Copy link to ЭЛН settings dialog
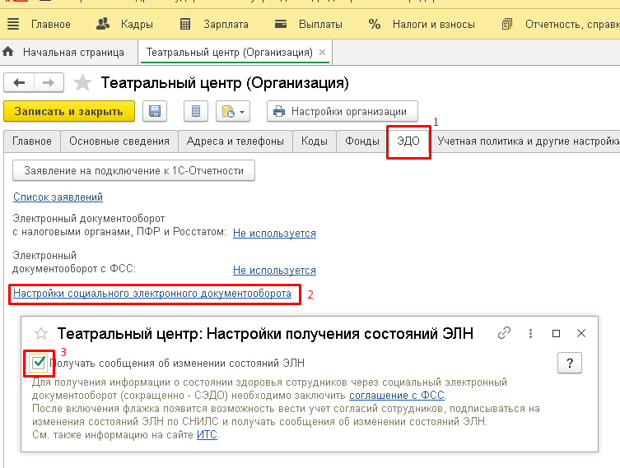620x468 pixels. 505,333
